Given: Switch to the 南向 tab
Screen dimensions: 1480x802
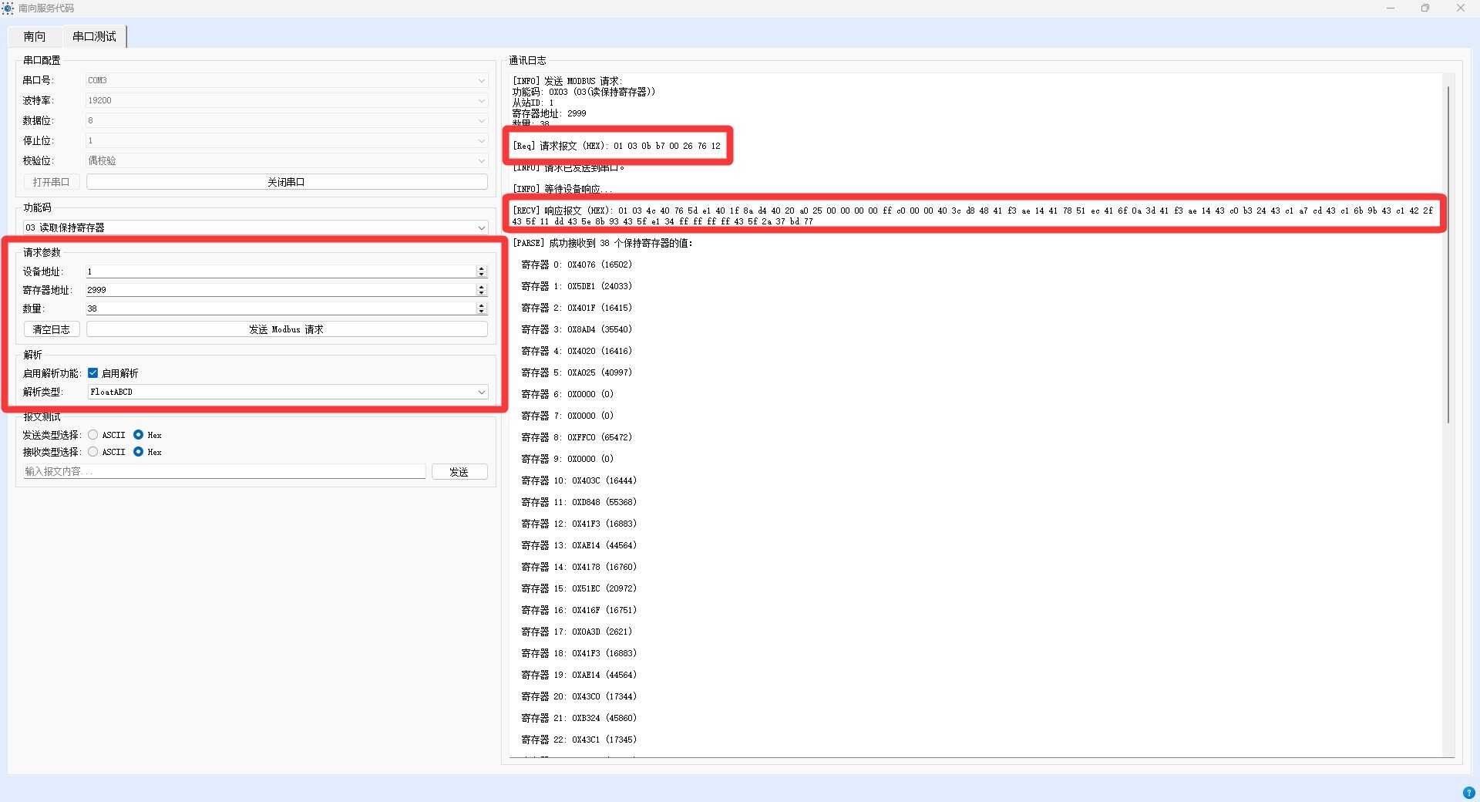Looking at the screenshot, I should (x=35, y=36).
